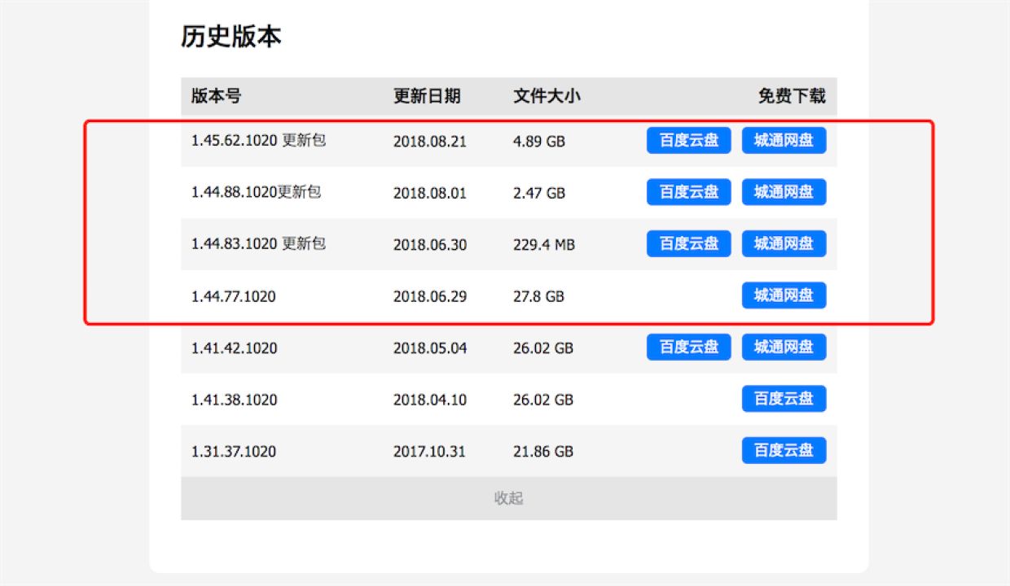Viewport: 1010px width, 586px height.
Task: Click file size 27.8 GB
Action: click(538, 296)
